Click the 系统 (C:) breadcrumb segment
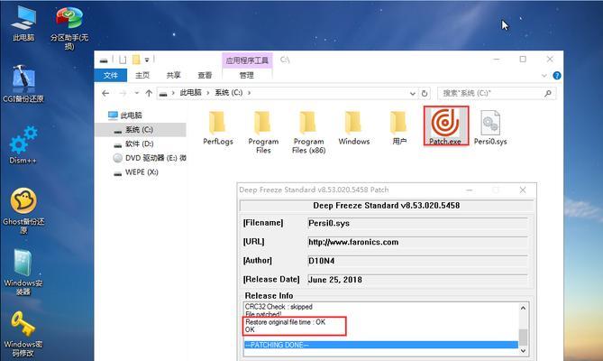603x361 pixels. [228, 93]
